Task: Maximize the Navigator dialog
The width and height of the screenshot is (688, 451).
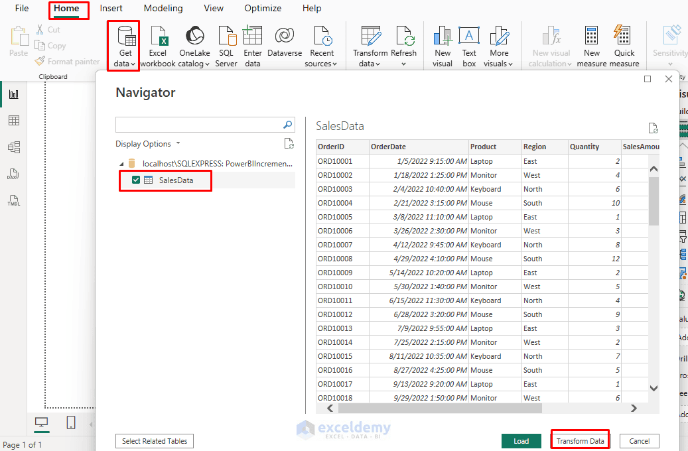Action: 647,79
